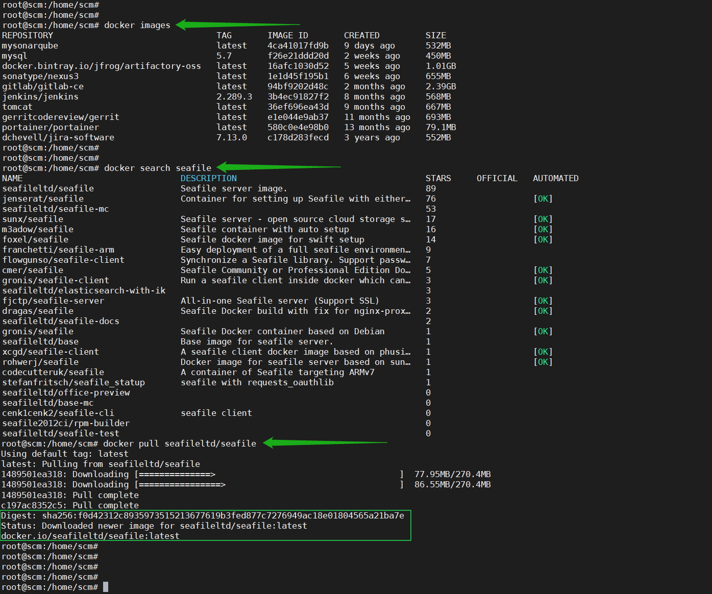Select the 79.1MB size value

441,127
